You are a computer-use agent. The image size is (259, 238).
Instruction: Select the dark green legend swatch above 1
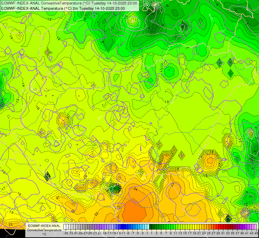(x=151, y=227)
